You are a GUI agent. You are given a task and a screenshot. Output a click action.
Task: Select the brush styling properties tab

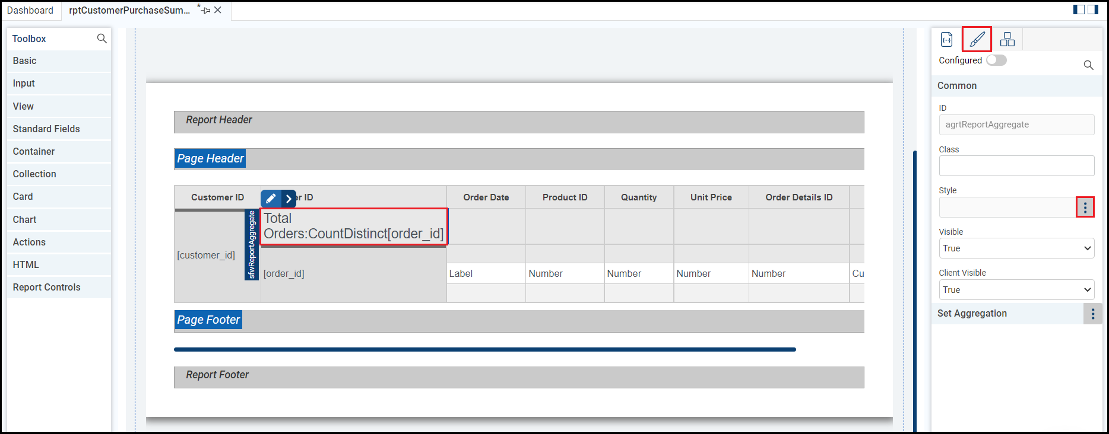click(x=977, y=40)
